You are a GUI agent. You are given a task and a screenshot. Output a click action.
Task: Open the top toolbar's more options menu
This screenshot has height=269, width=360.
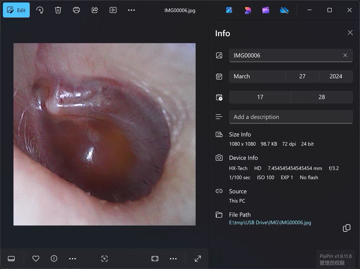pyautogui.click(x=131, y=10)
